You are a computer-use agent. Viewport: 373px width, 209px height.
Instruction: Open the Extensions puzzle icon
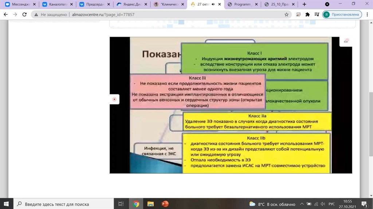(307, 15)
